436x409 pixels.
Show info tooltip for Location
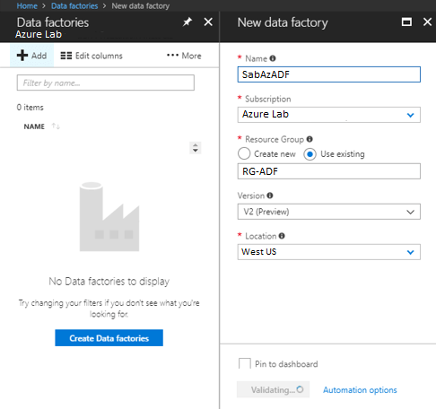click(282, 236)
